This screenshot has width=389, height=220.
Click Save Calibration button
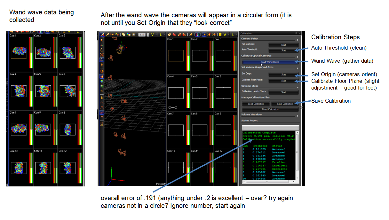click(285, 104)
